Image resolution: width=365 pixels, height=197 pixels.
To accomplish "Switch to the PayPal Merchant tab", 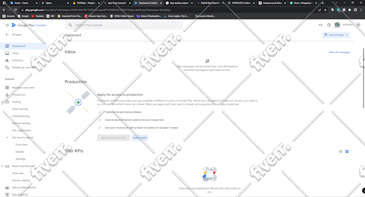I will (x=210, y=3).
